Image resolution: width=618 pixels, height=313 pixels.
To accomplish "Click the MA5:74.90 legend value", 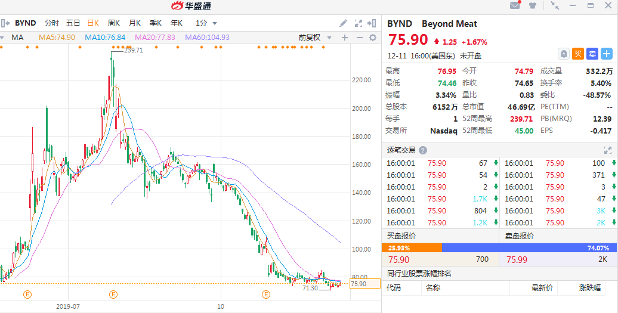I will coord(57,38).
